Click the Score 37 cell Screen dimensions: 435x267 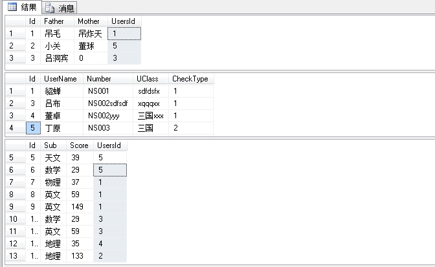point(80,182)
